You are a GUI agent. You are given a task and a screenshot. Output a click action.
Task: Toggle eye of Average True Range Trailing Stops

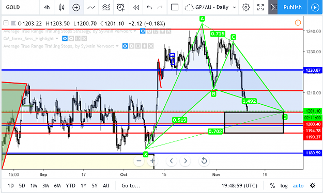pyautogui.click(x=125, y=46)
